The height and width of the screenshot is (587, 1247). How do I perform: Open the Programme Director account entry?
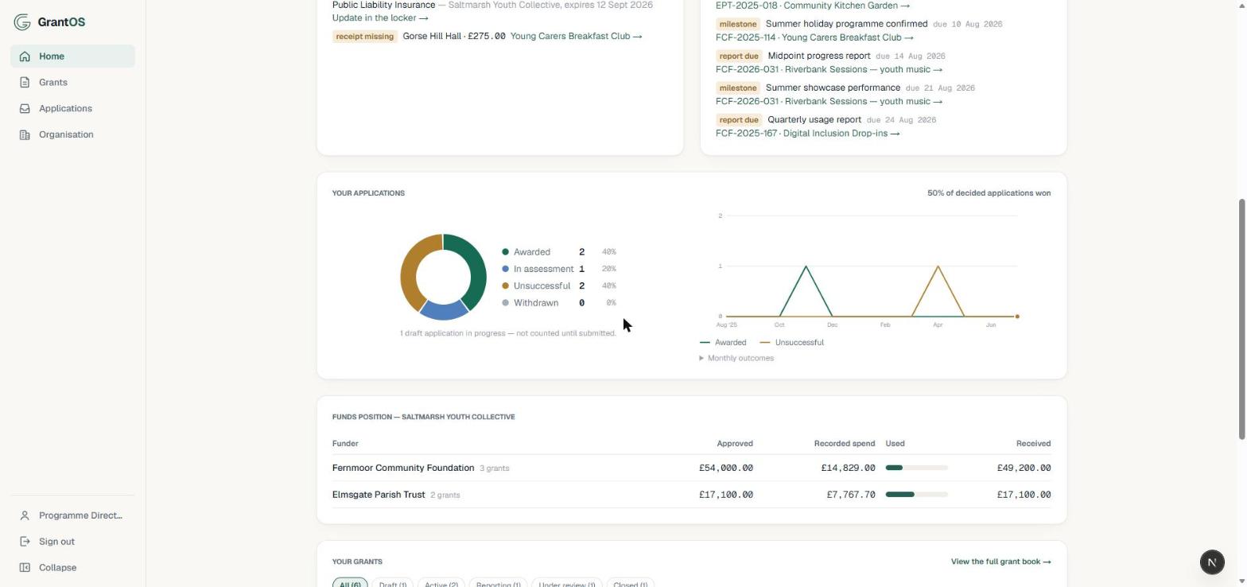pos(73,515)
